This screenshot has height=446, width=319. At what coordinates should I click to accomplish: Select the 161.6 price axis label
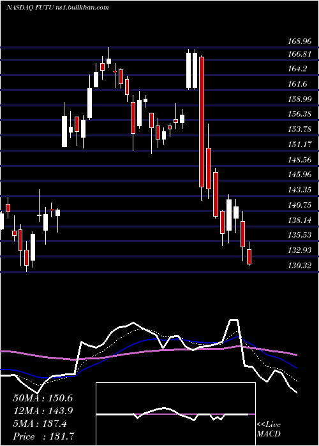tap(298, 84)
